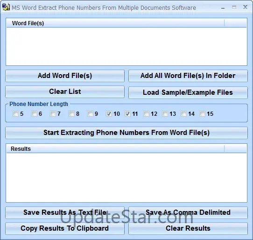Image resolution: width=253 pixels, height=240 pixels.
Task: Enable phone number length 5 checkbox
Action: tap(15, 114)
